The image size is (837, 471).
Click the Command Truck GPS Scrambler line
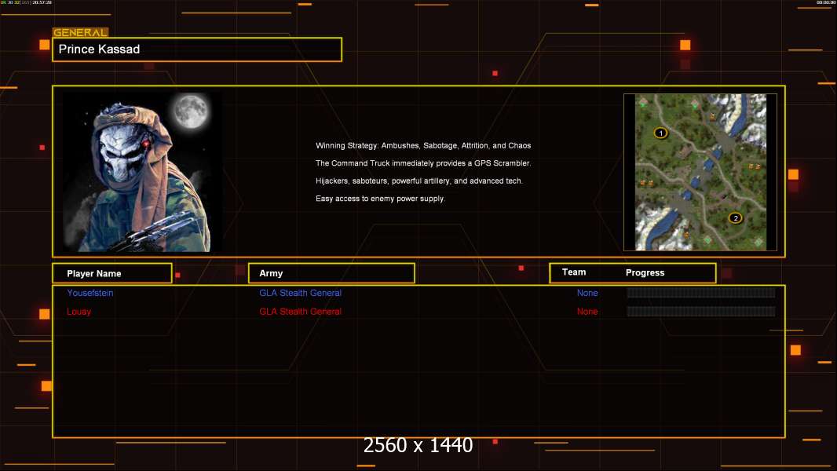tap(423, 163)
